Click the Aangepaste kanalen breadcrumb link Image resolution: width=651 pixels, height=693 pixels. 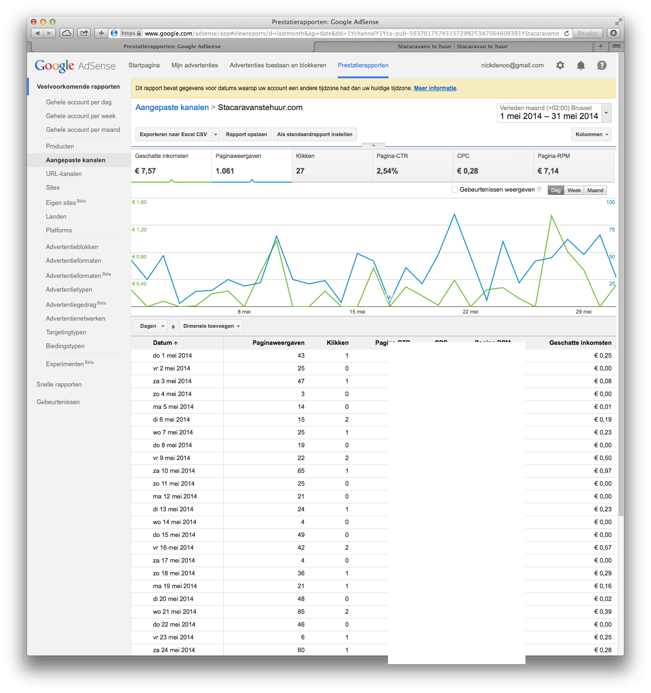click(172, 107)
